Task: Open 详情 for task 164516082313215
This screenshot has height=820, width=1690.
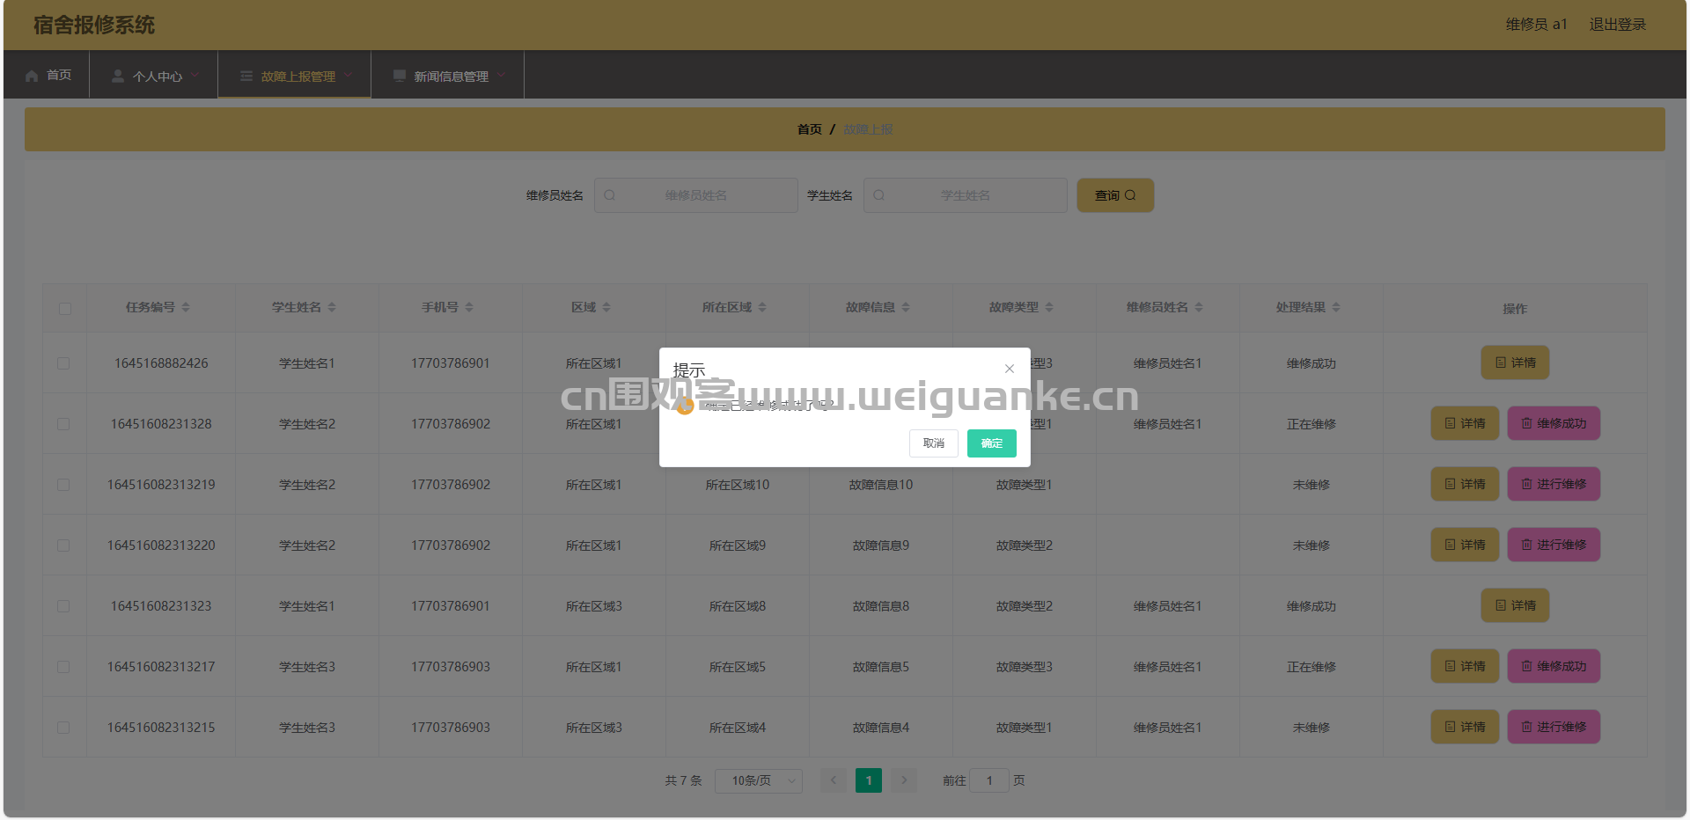Action: click(1465, 727)
